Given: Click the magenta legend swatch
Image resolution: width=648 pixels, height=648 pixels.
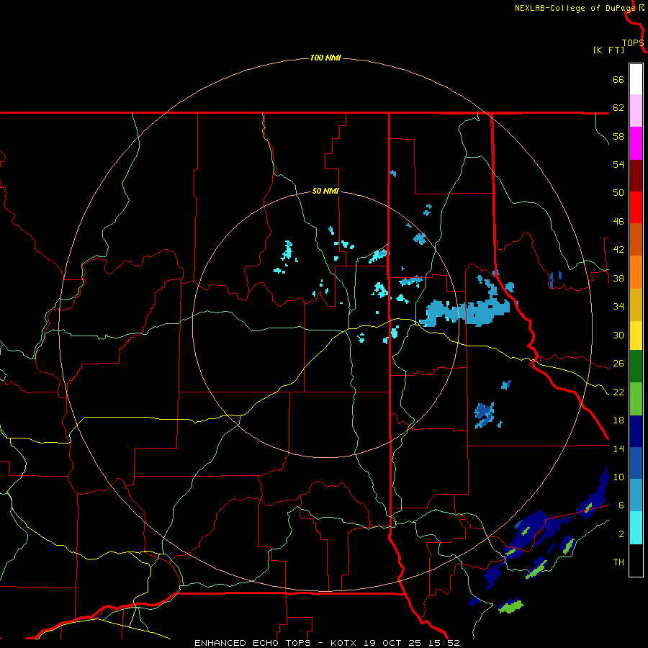Looking at the screenshot, I should point(636,143).
